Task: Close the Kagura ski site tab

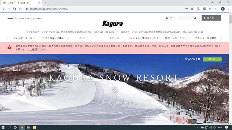Action: [x=39, y=3]
